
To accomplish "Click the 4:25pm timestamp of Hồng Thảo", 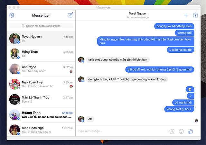I will 68,52.
